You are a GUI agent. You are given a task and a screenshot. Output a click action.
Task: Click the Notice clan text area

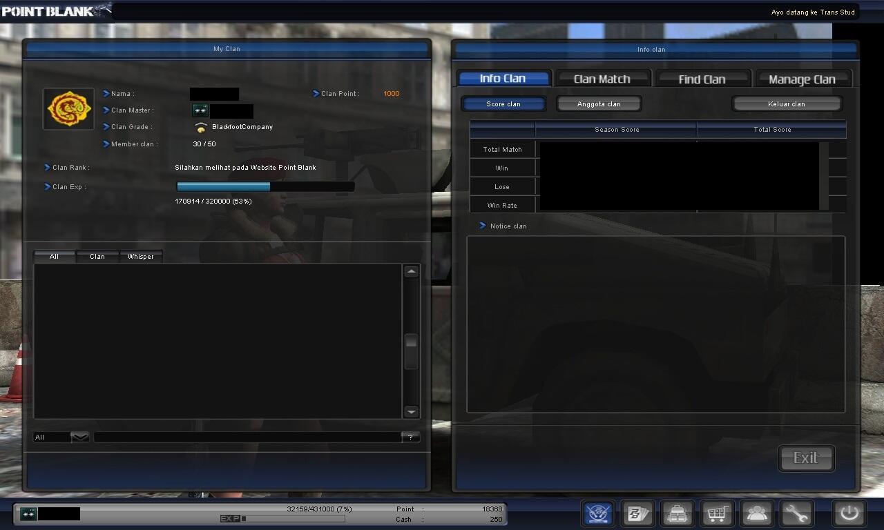[655, 324]
